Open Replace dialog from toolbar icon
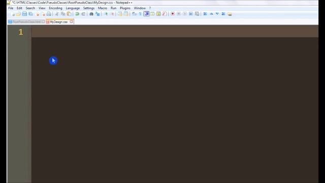The height and width of the screenshot is (183, 325). point(97,14)
